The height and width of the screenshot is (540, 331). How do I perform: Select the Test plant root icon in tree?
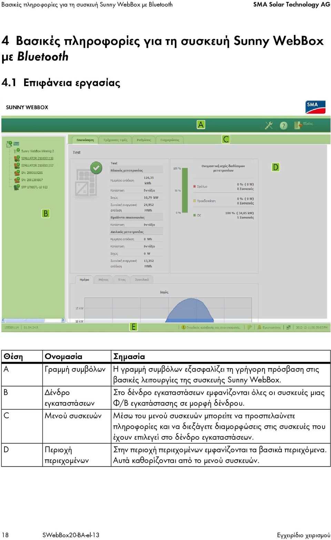click(x=9, y=144)
